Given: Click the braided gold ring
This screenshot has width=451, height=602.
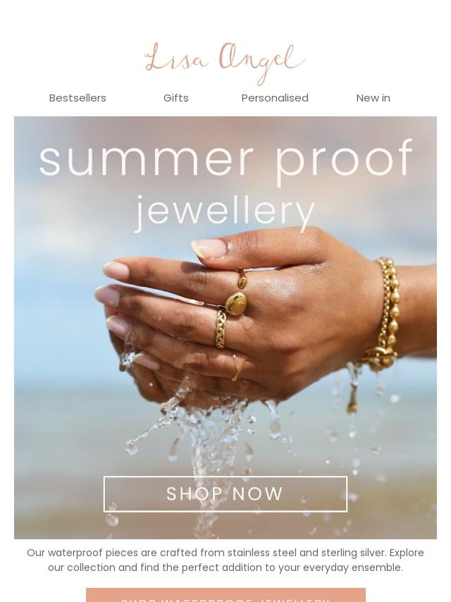Looking at the screenshot, I should (x=221, y=329).
